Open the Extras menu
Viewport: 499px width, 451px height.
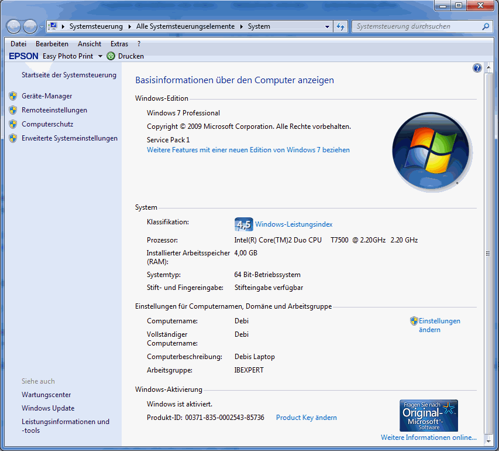click(x=119, y=44)
